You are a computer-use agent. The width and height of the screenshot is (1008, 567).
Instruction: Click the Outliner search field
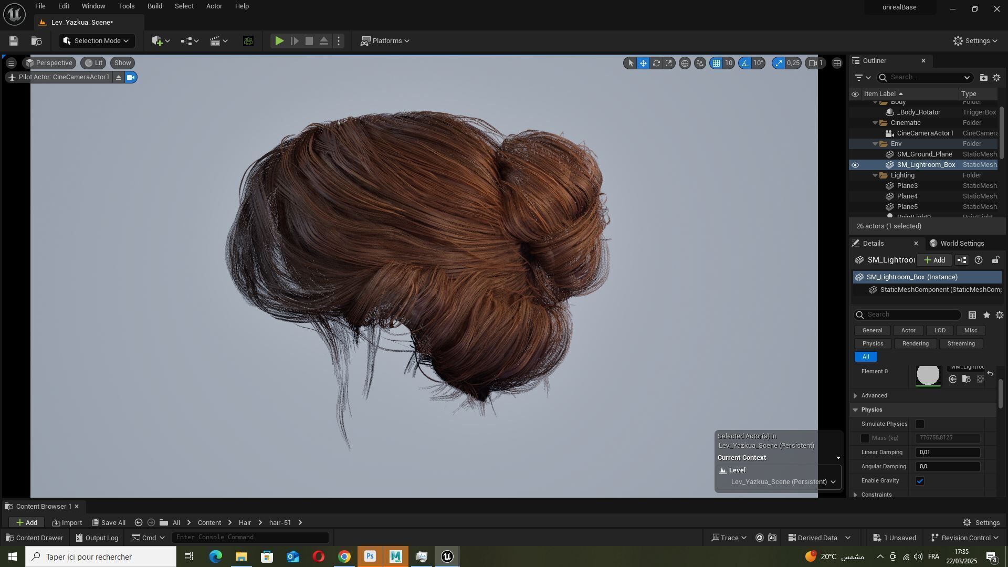point(925,78)
